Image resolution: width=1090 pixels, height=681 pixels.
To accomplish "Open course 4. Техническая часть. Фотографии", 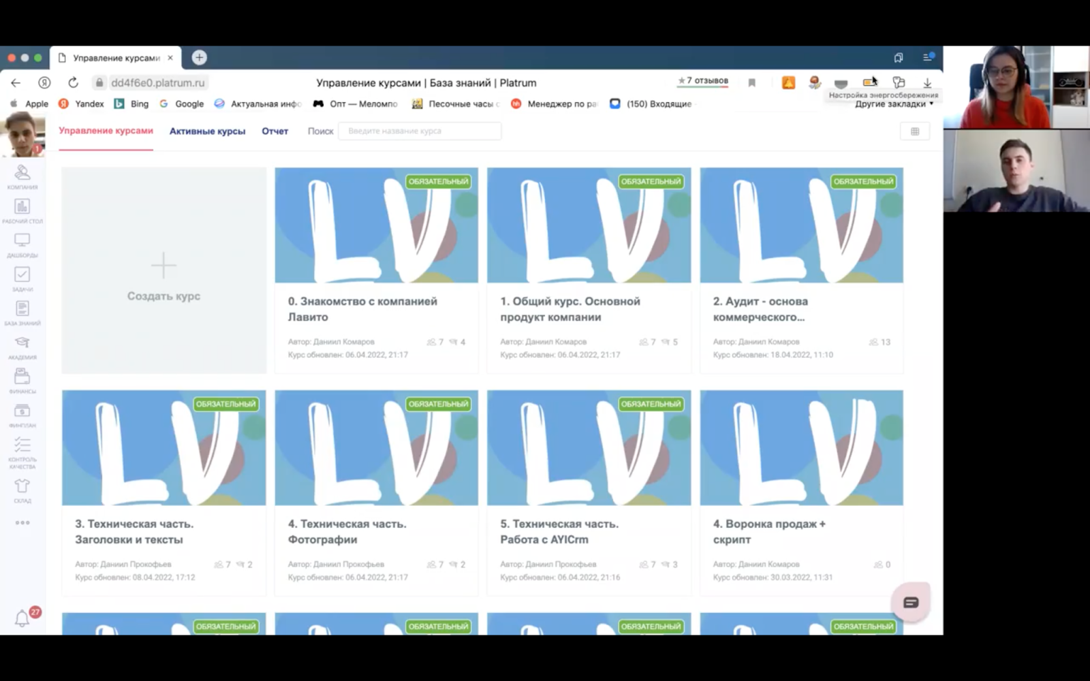I will coord(376,493).
